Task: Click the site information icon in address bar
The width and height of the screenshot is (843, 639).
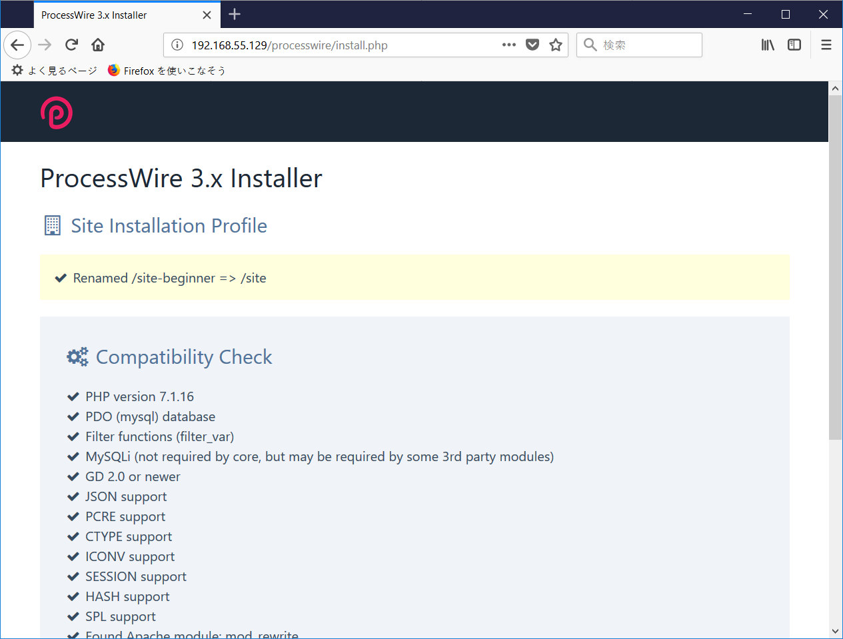Action: tap(175, 45)
